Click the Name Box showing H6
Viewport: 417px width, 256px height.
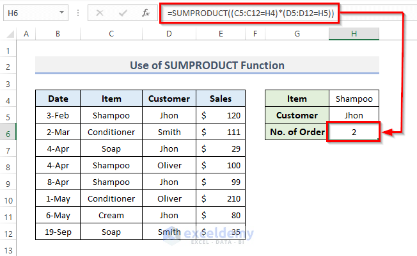[x=31, y=13]
